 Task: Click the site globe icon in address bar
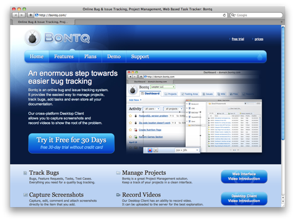37,15
